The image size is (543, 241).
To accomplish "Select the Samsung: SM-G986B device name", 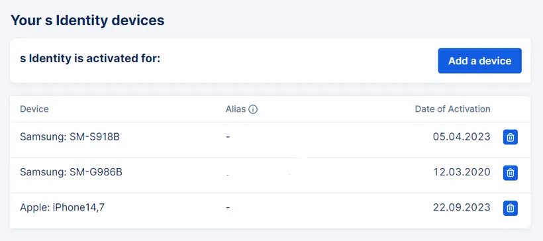I will pyautogui.click(x=71, y=172).
